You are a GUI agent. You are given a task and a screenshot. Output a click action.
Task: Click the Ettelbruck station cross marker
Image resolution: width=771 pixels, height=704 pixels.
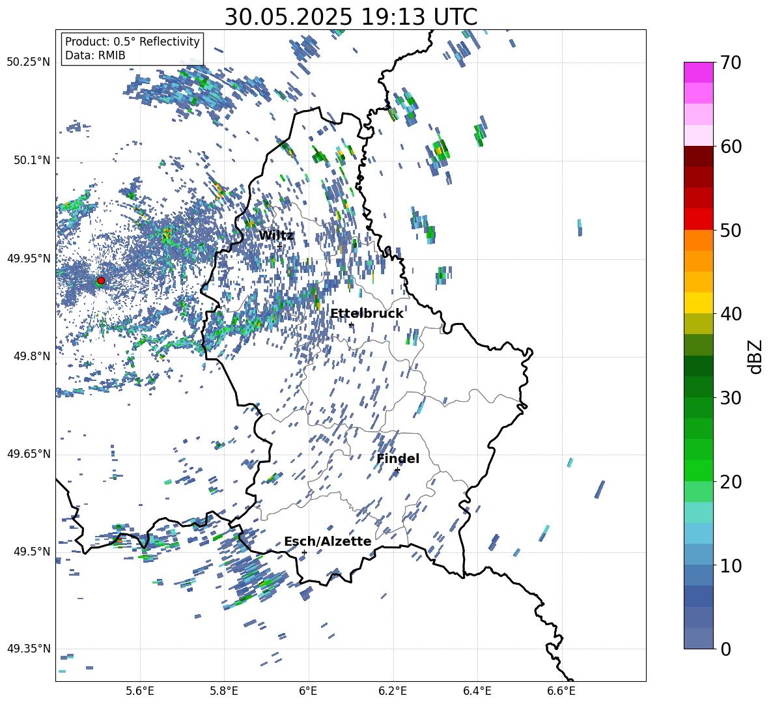(x=350, y=325)
